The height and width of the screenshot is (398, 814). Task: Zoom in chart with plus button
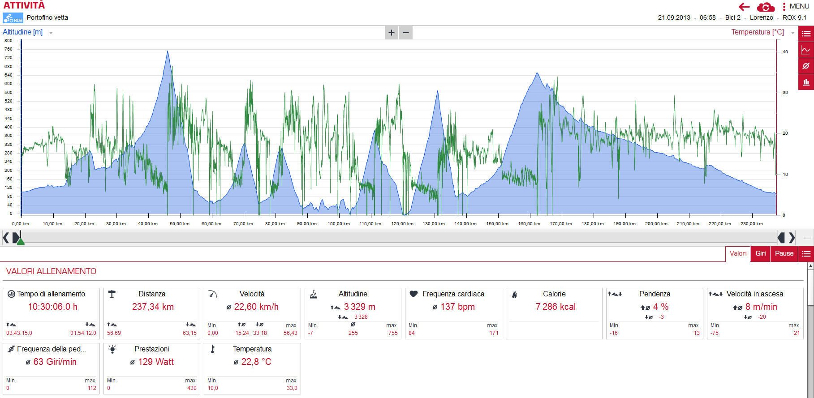(x=392, y=33)
